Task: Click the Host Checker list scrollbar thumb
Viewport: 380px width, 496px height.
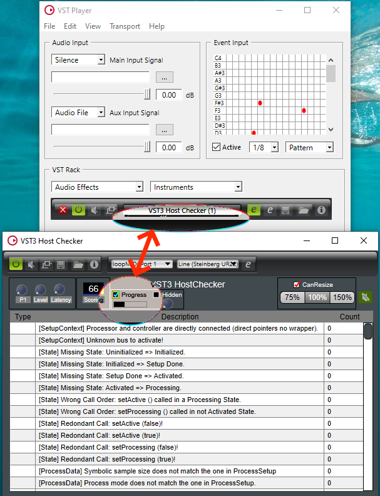Action: pos(368,331)
